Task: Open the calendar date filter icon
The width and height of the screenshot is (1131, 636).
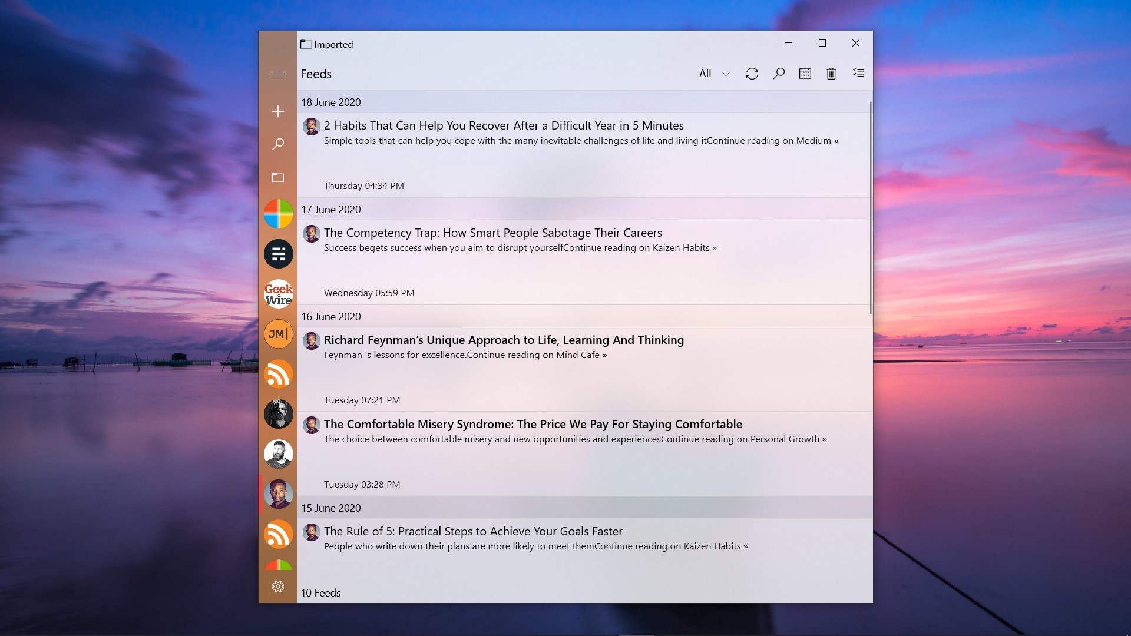Action: (805, 74)
